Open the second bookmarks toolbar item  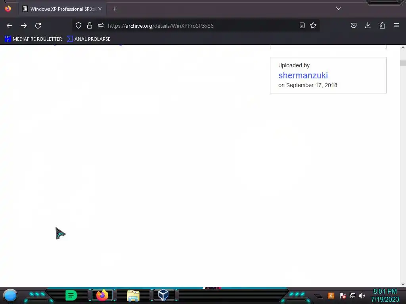88,39
